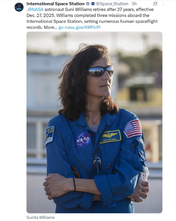Viewport: 176px width, 221px height.
Task: Click the grey verified checkmark badge
Action: tap(88, 4)
